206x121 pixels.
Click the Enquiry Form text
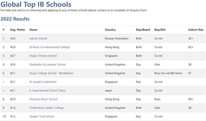[x=139, y=10]
